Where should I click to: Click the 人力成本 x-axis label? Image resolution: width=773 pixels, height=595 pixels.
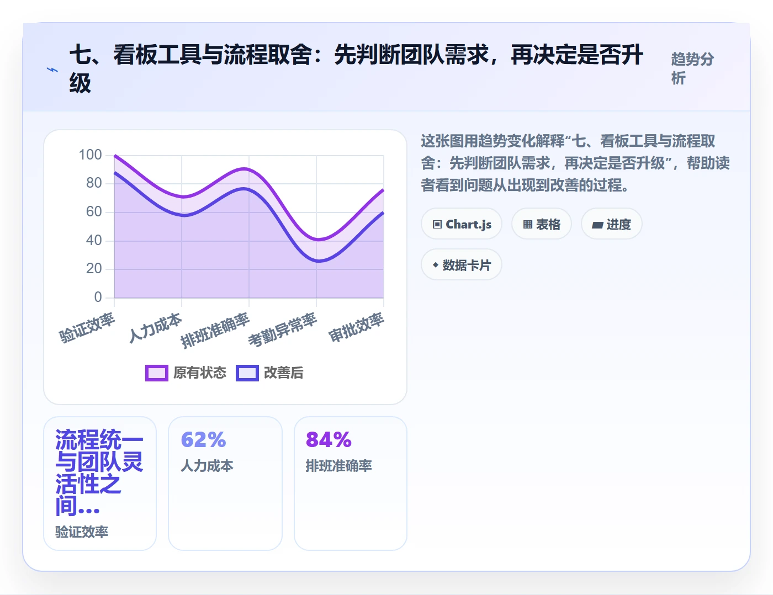[156, 328]
